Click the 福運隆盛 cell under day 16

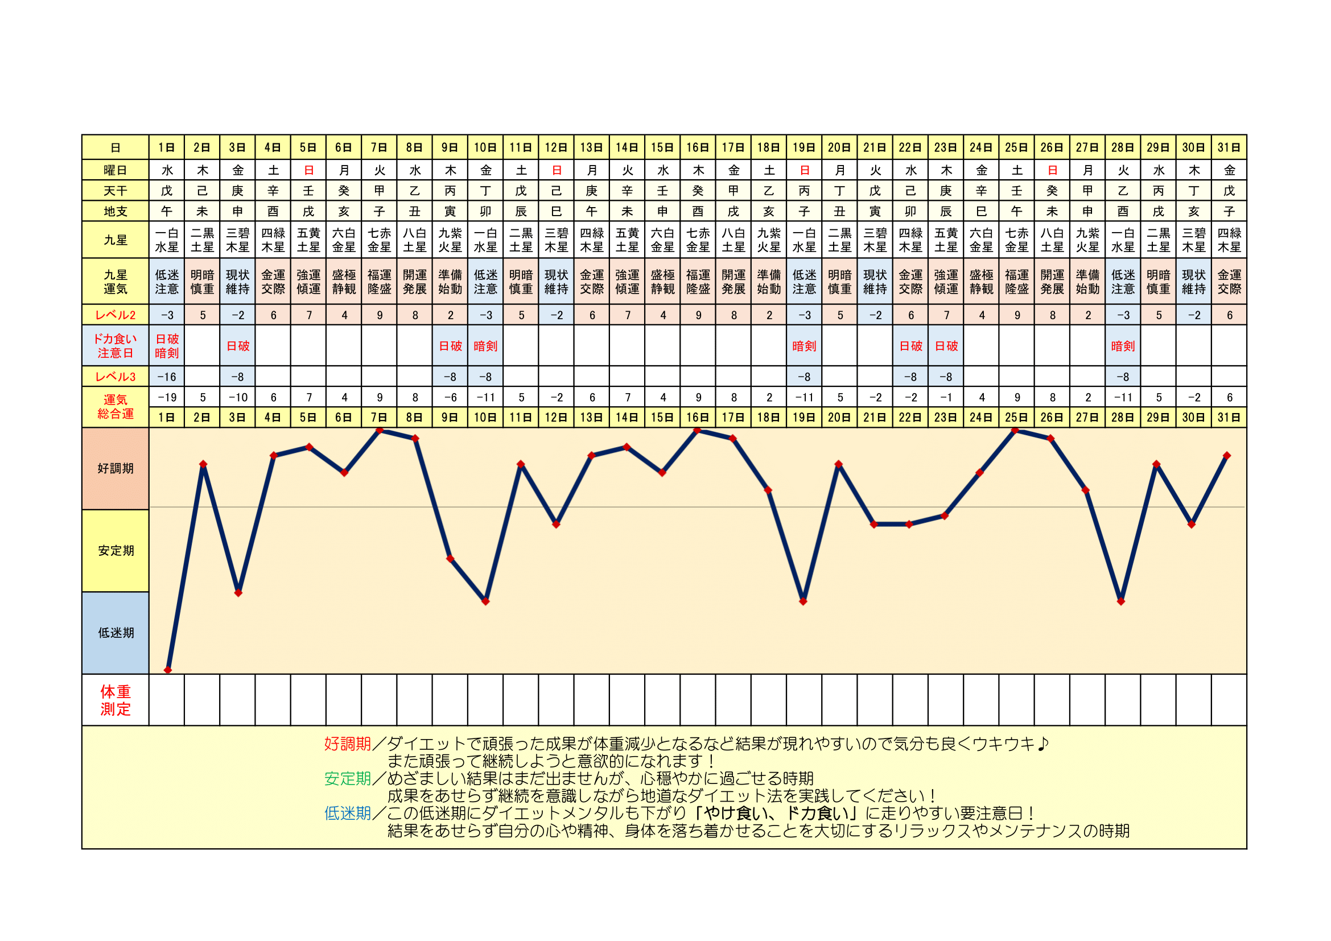point(698,282)
